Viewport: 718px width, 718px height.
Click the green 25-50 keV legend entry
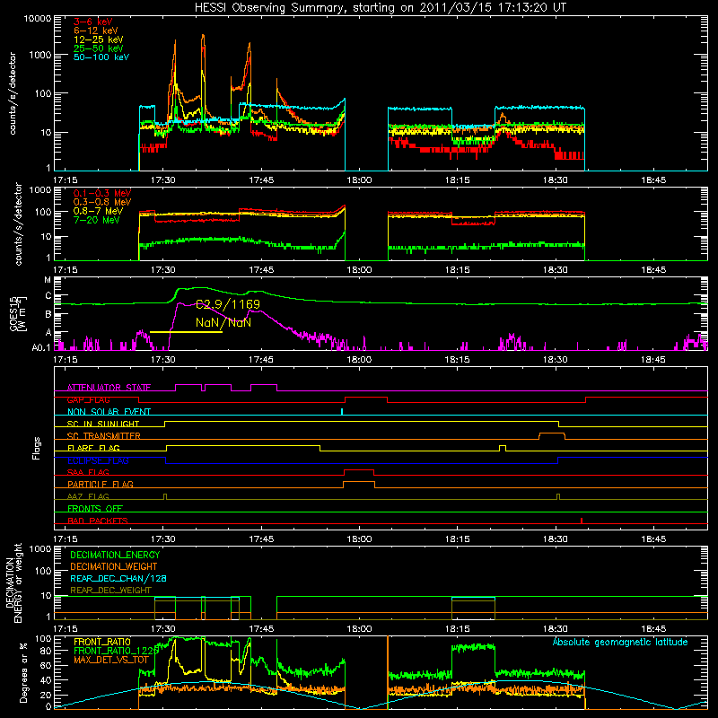click(99, 48)
